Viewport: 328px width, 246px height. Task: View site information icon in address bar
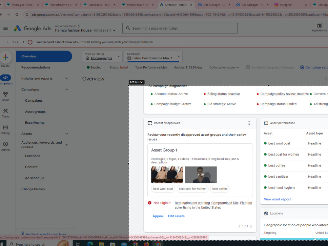pos(27,14)
